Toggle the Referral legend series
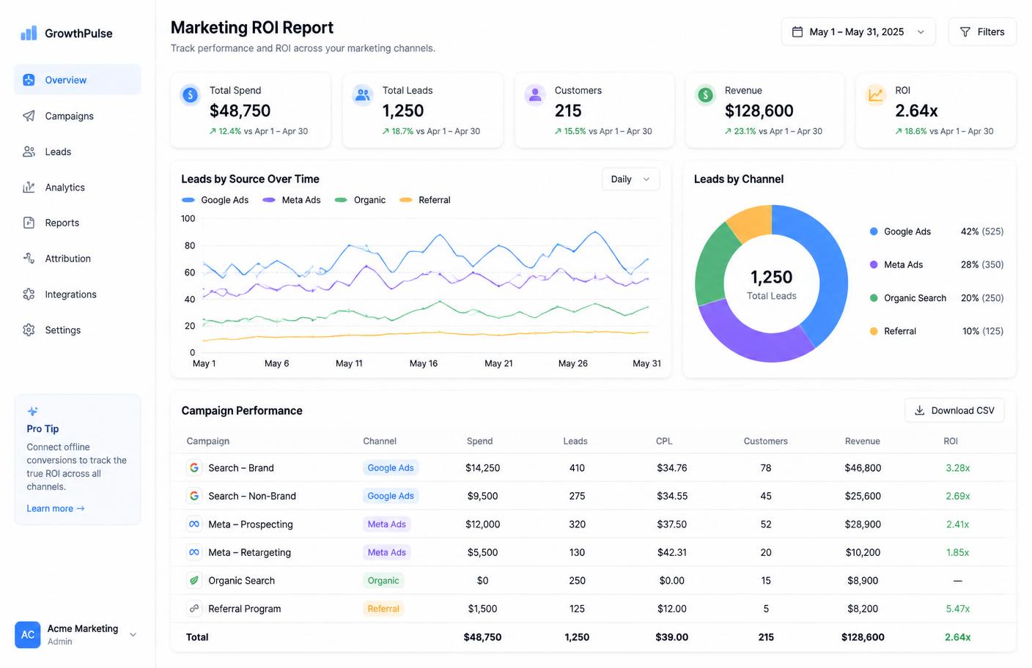This screenshot has height=668, width=1032. click(425, 200)
